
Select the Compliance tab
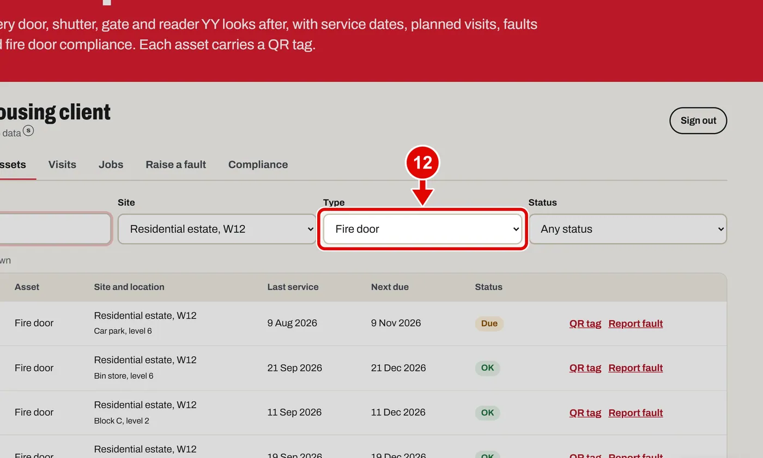click(x=258, y=165)
